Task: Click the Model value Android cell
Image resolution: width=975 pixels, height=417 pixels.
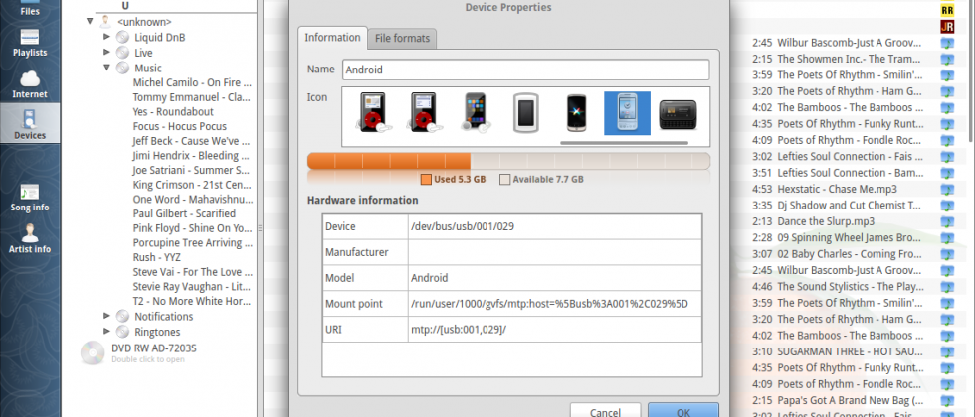Action: (x=555, y=278)
